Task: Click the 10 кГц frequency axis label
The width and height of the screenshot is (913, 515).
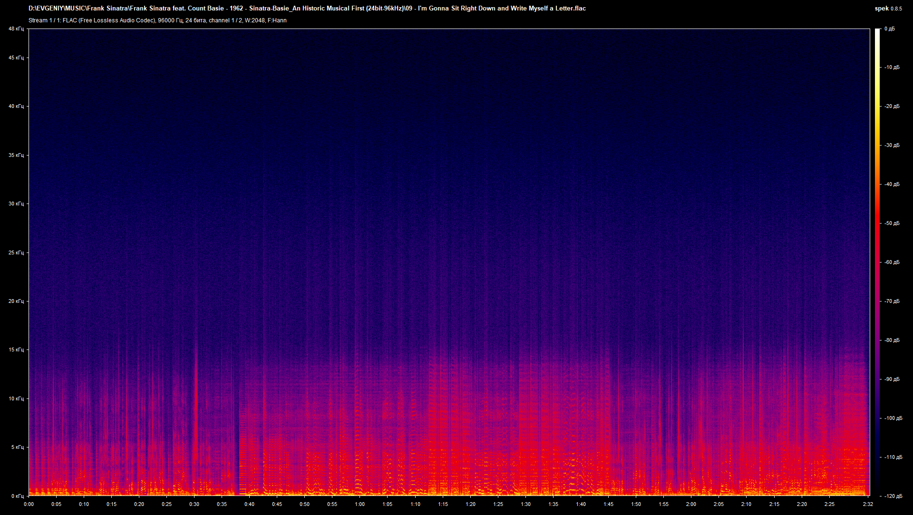Action: tap(16, 398)
